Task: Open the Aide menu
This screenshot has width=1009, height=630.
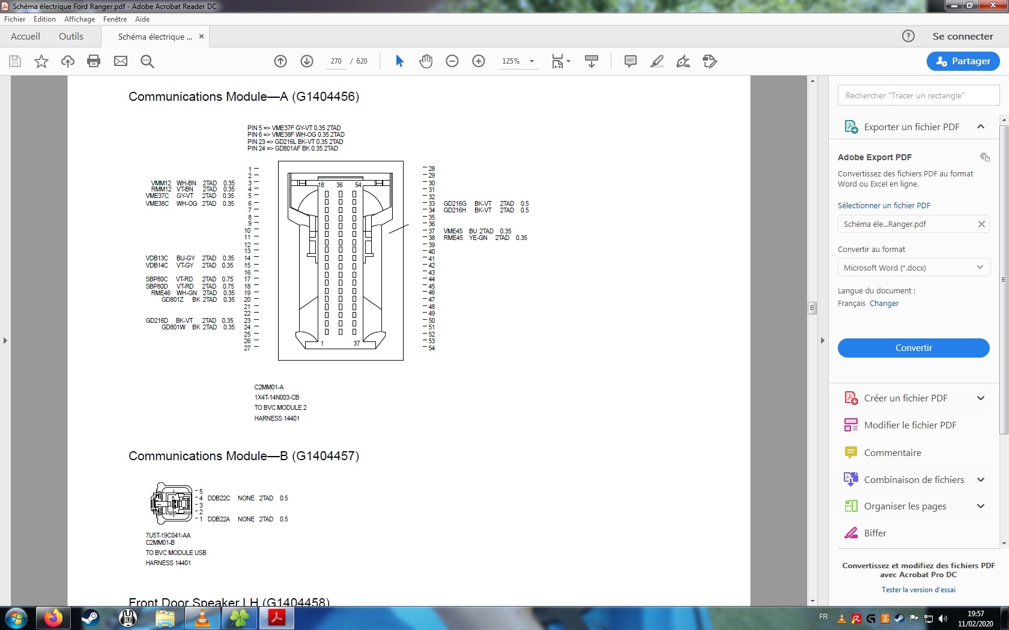Action: (x=142, y=19)
